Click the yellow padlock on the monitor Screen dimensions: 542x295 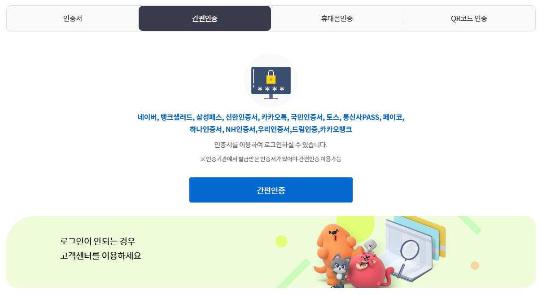271,78
